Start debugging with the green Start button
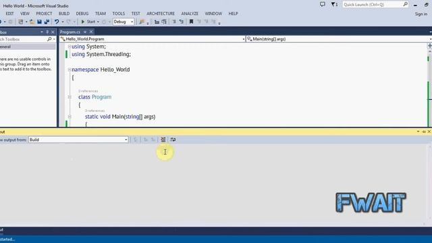 [x=88, y=22]
